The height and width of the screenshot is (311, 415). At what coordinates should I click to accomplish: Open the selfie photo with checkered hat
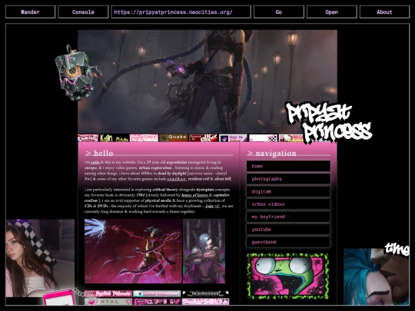(x=40, y=258)
